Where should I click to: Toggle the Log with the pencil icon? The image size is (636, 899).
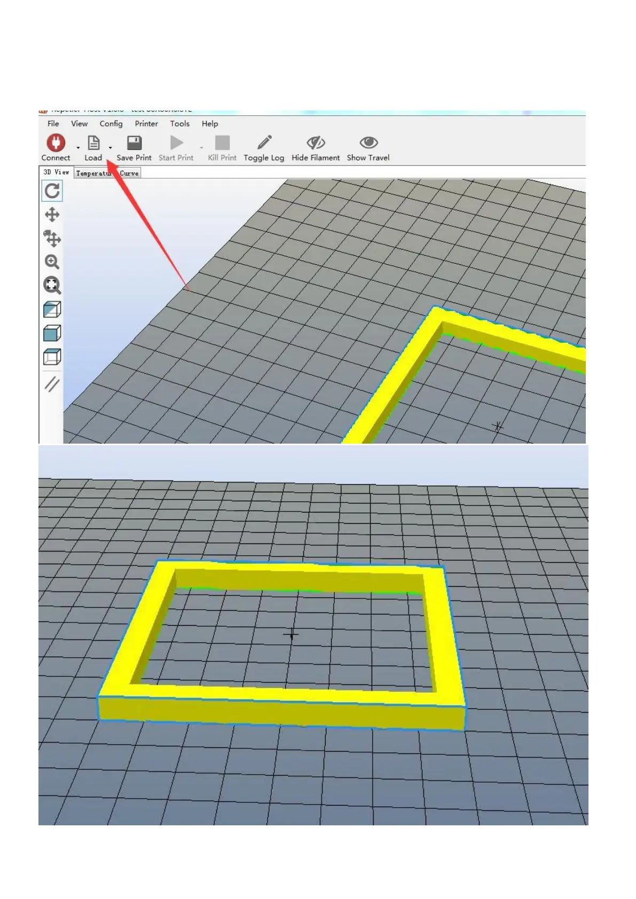tap(264, 143)
